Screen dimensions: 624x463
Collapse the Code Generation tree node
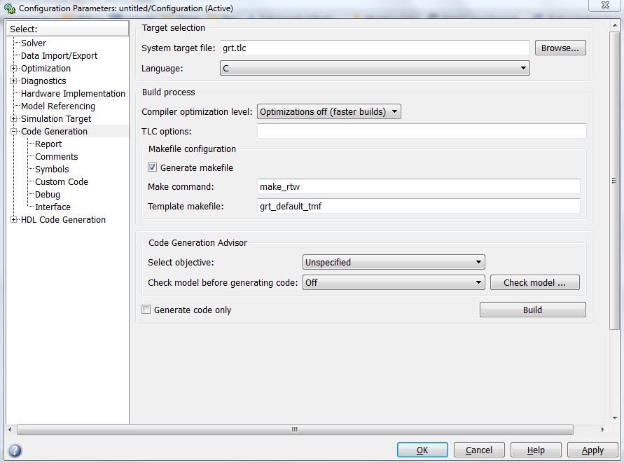point(14,132)
